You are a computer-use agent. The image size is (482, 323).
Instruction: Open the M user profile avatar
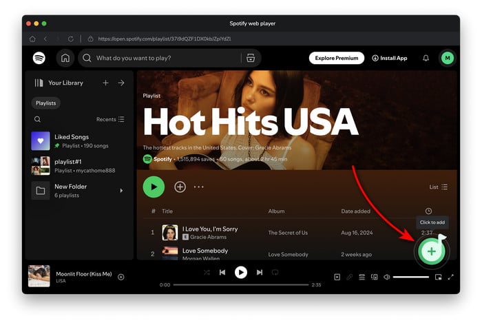tap(448, 58)
